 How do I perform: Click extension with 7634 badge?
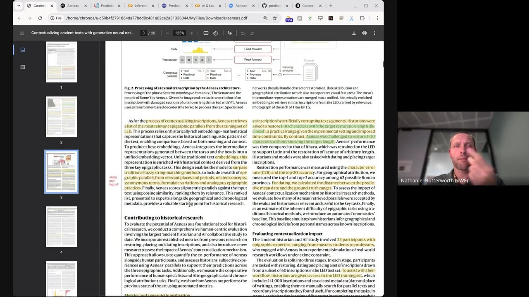[289, 19]
